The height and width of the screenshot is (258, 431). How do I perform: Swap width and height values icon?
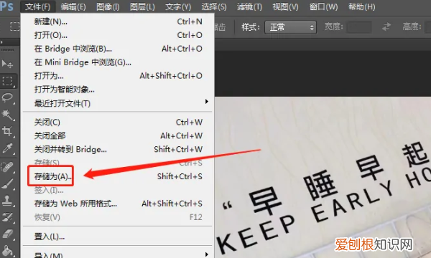click(386, 27)
